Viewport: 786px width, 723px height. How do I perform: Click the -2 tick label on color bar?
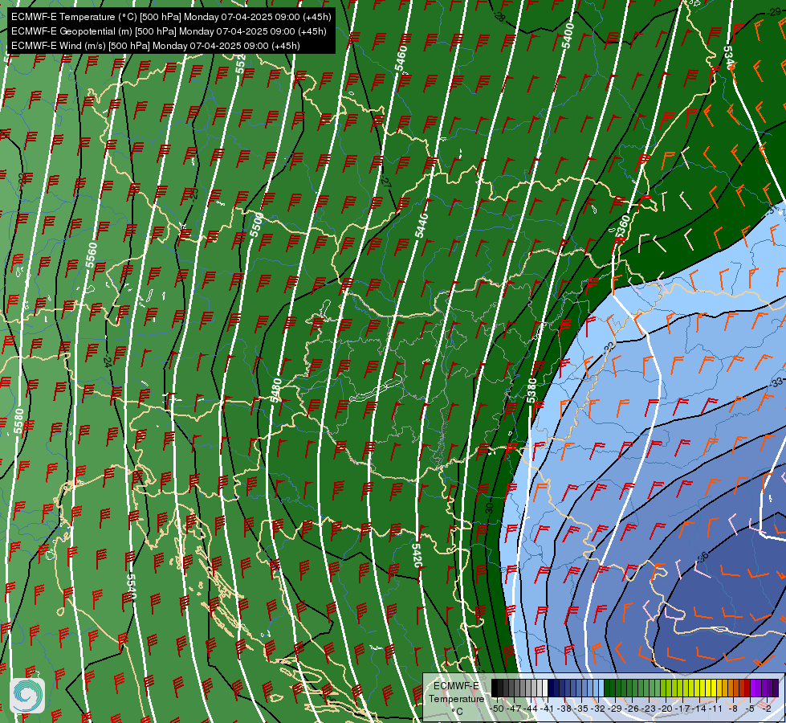click(767, 709)
